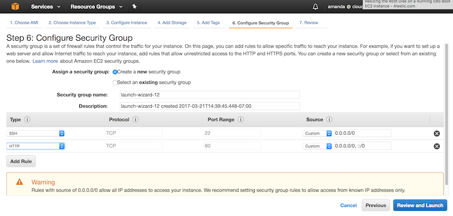Go to step 4 Add Storage
This screenshot has height=216, width=453.
coord(172,23)
